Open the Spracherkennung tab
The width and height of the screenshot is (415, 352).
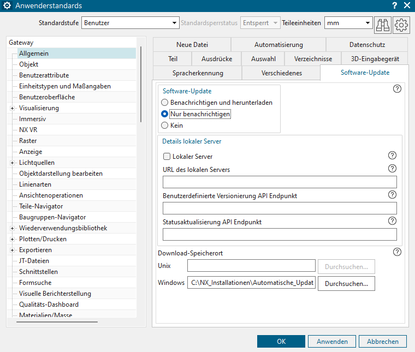click(198, 73)
